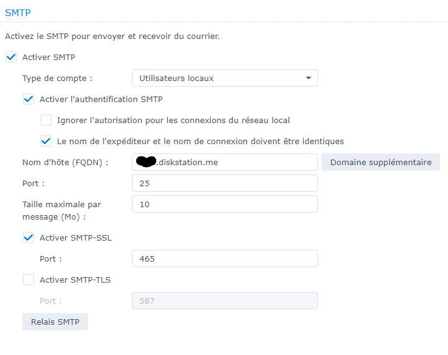This screenshot has height=355, width=448.
Task: Enable the Activer SMTP-TLS checkbox
Action: [28, 280]
